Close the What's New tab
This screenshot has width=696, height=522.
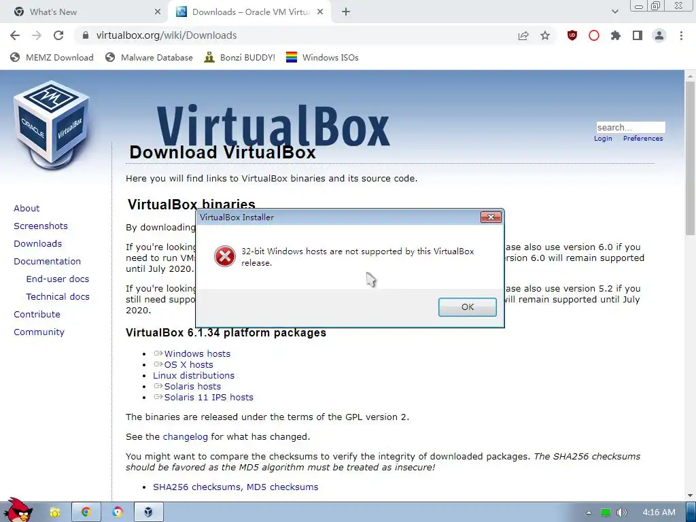click(x=158, y=12)
